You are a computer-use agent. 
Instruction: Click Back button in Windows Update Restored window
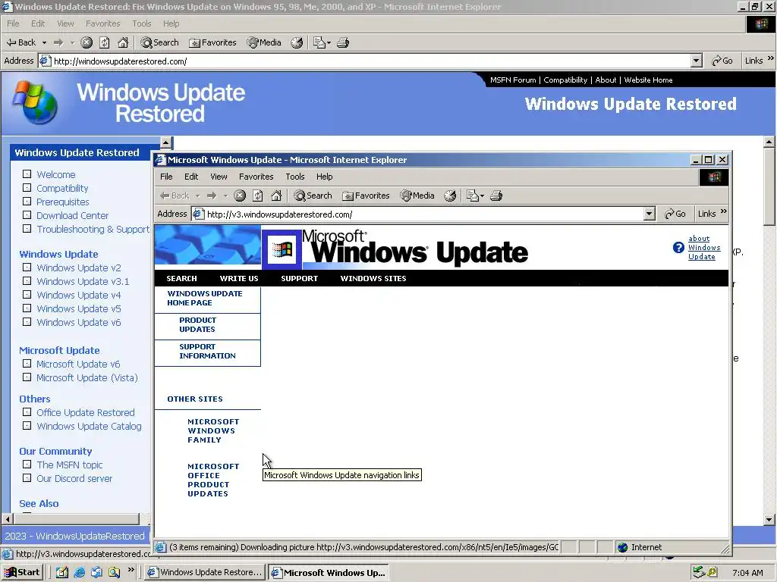click(20, 42)
